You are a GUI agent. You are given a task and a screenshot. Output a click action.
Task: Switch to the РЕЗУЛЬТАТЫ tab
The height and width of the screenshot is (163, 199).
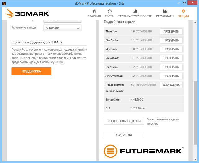tap(165, 16)
